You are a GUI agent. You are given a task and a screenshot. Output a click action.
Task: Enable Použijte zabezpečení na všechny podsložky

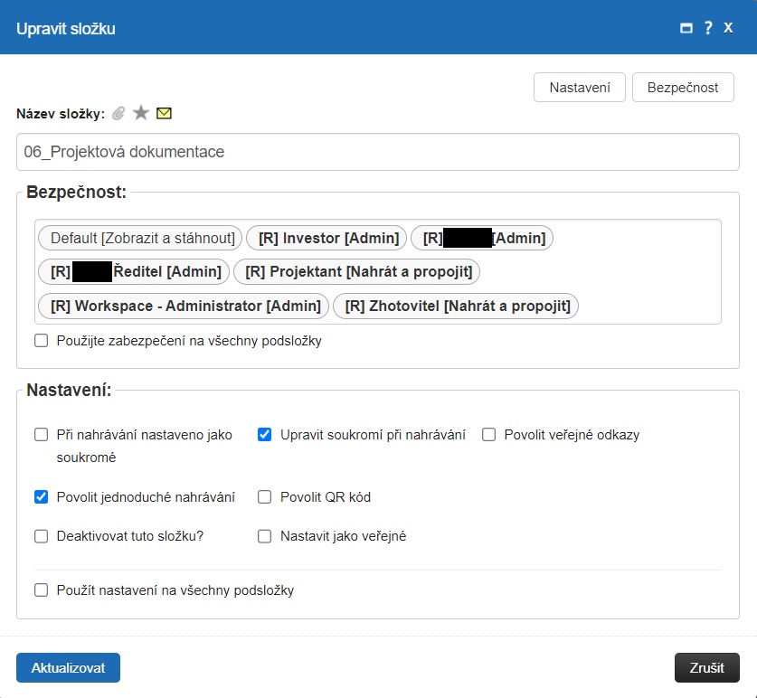coord(41,341)
